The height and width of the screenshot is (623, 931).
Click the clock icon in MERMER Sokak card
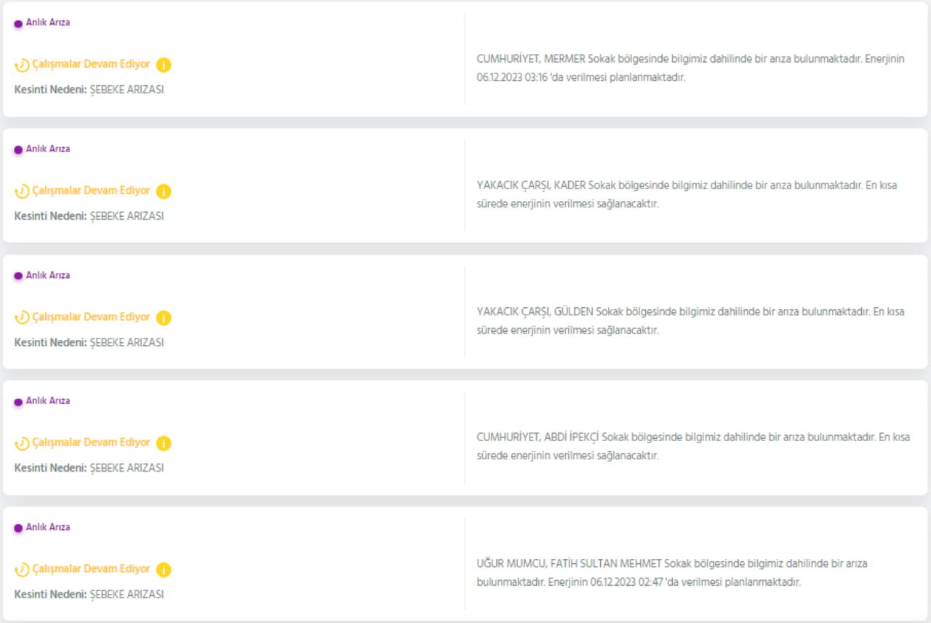[x=23, y=65]
